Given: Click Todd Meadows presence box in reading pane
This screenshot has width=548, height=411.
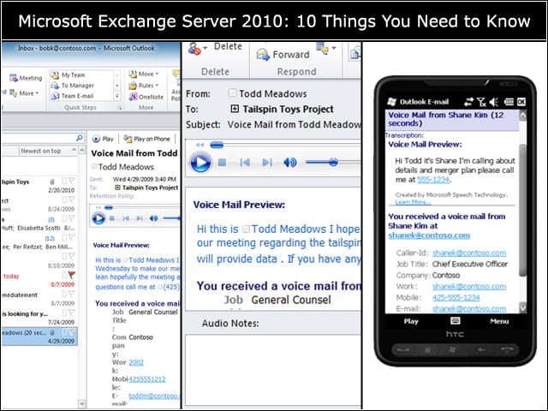Looking at the screenshot, I should click(x=93, y=166).
